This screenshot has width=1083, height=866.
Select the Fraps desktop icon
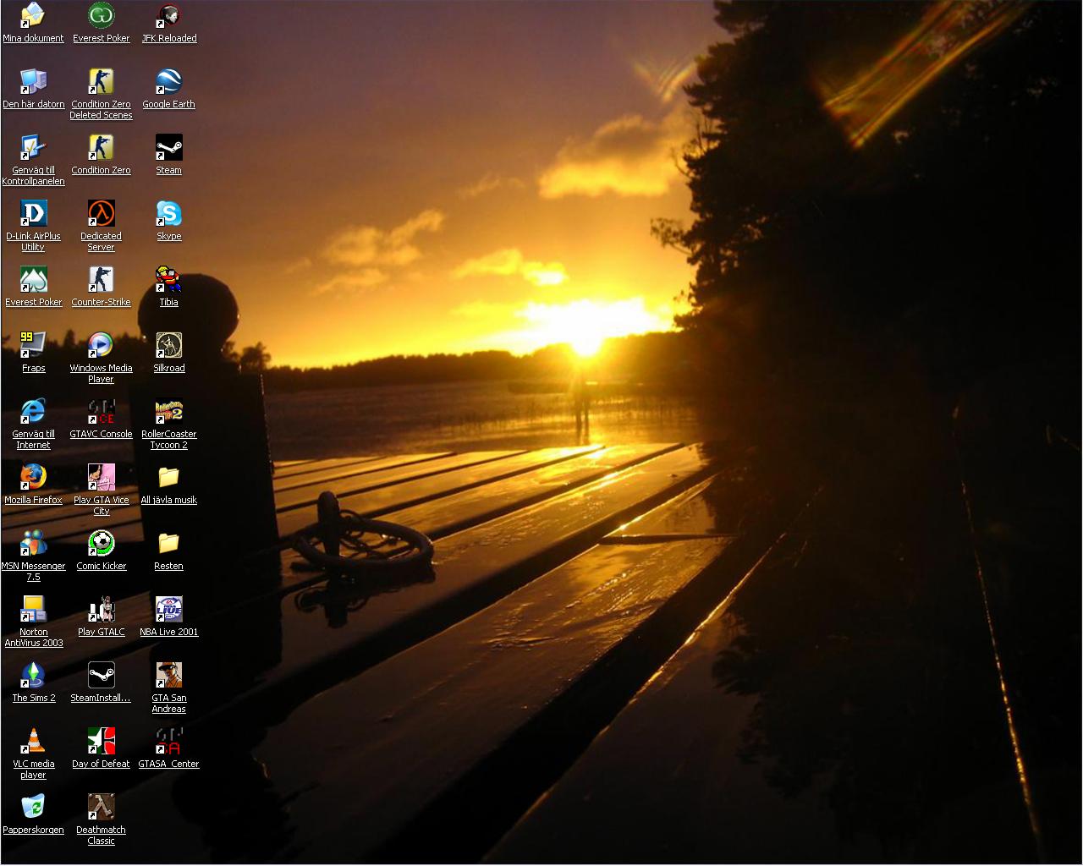[33, 346]
